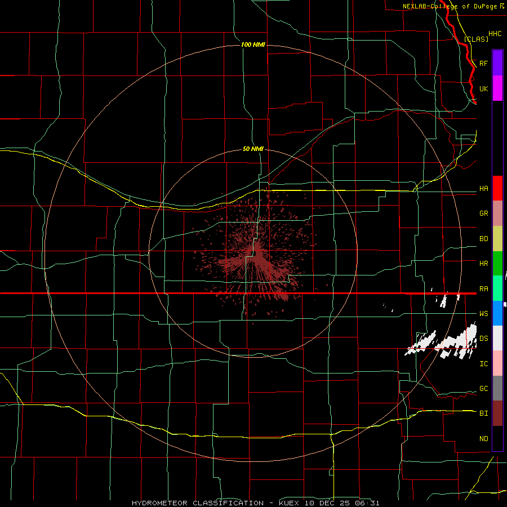
Task: Click the IC legend label
Action: coord(483,364)
